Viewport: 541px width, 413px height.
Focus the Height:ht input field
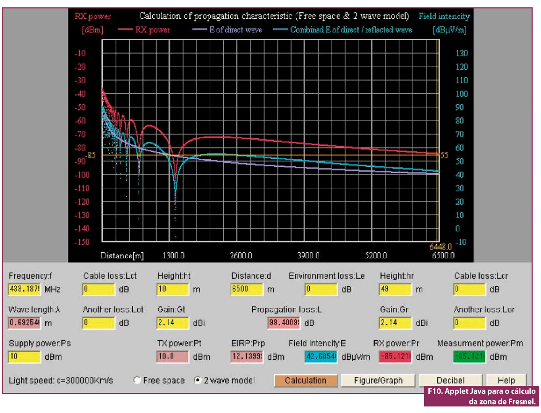click(173, 289)
